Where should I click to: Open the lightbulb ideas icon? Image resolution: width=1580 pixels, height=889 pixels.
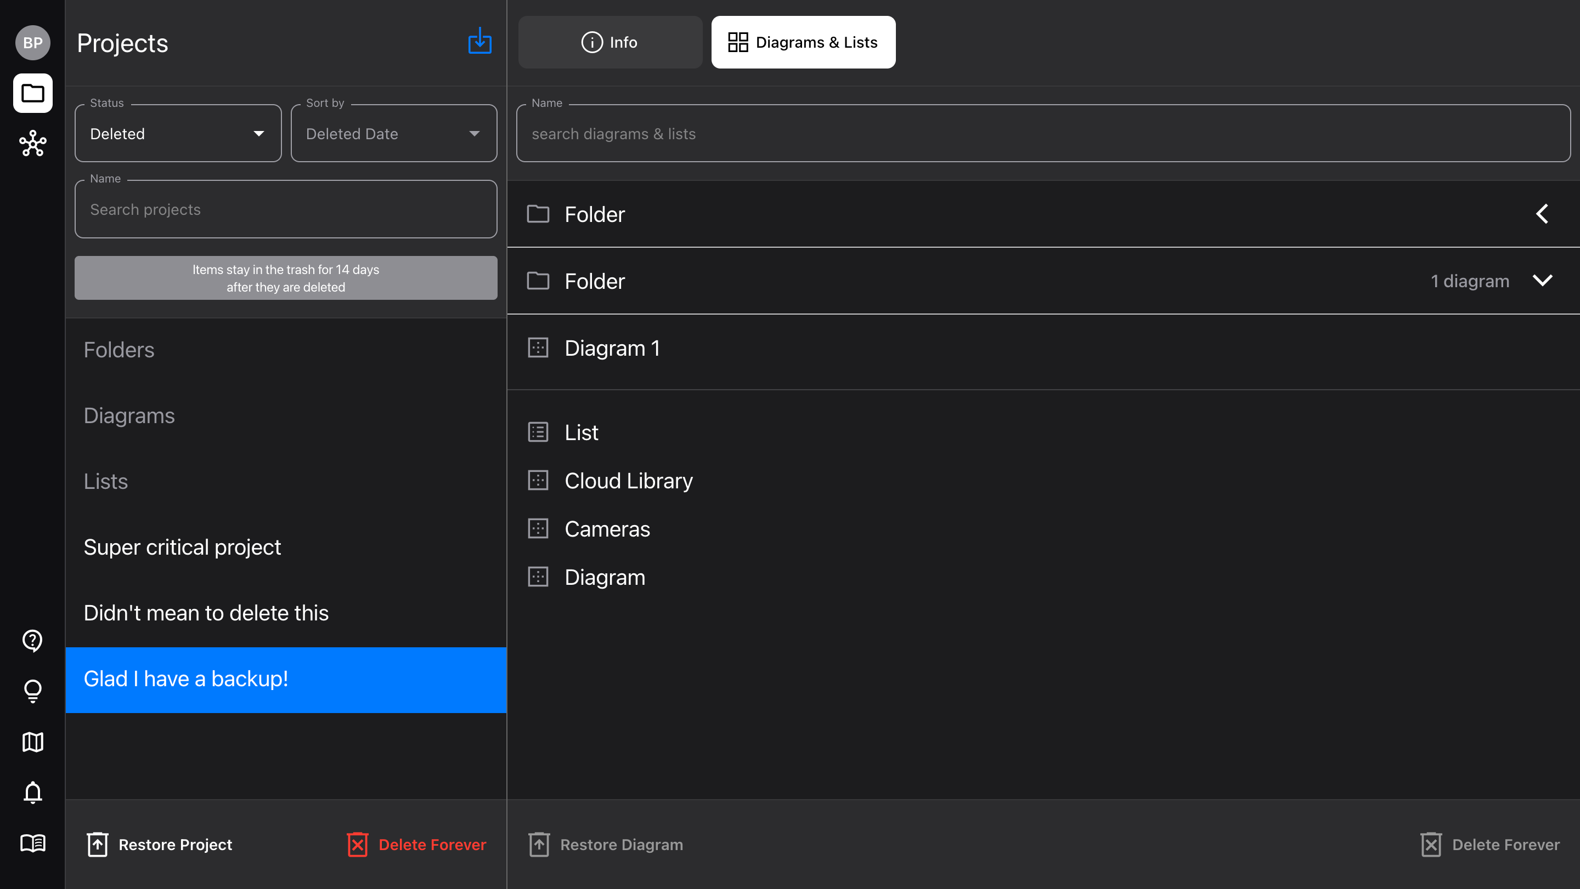tap(32, 691)
